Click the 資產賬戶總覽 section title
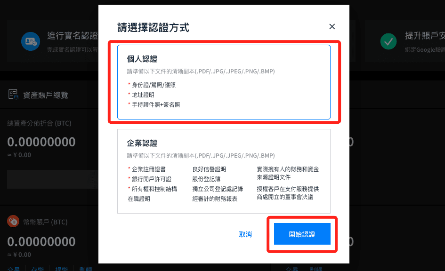This screenshot has width=445, height=271. click(x=46, y=95)
